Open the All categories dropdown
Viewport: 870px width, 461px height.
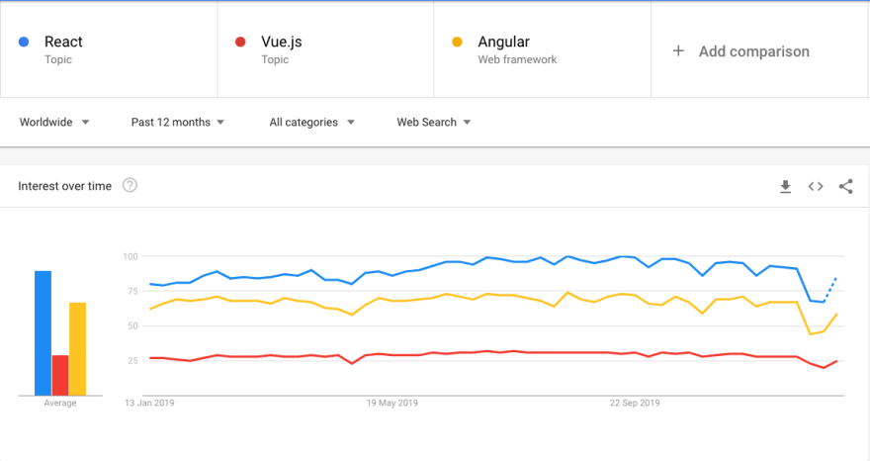point(312,123)
